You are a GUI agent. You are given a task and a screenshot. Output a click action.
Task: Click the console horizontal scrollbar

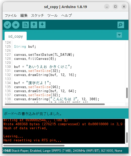[x=34, y=146]
